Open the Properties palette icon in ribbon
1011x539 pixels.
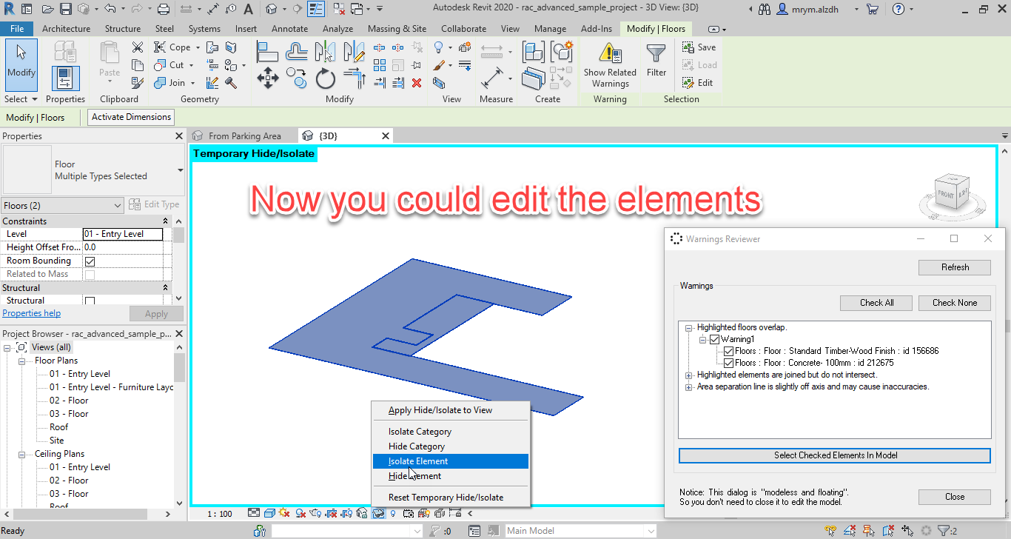[65, 78]
